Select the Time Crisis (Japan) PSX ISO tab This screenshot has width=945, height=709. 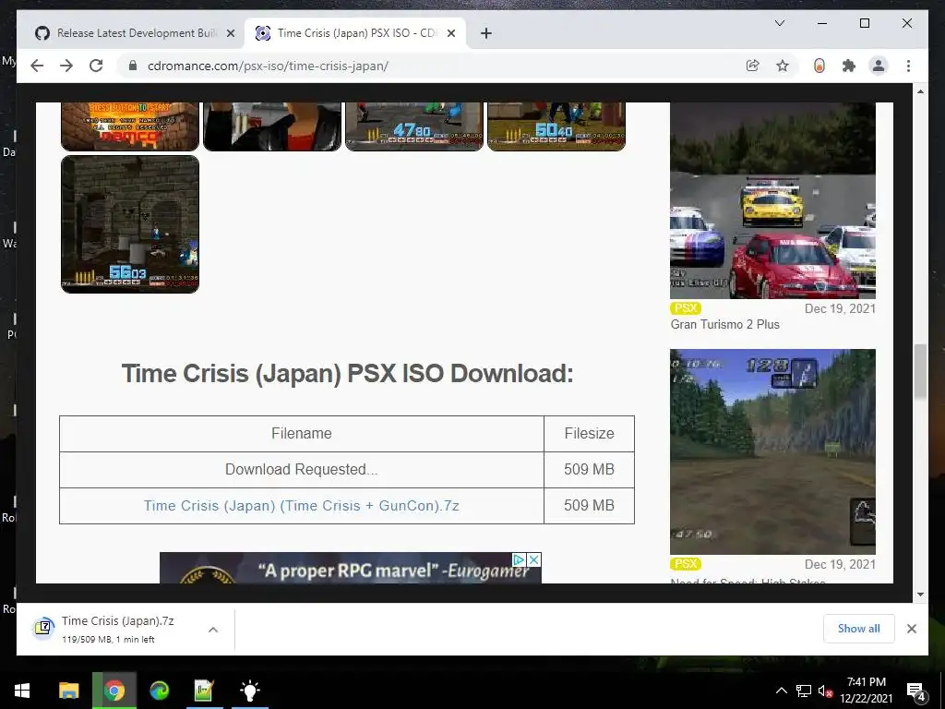point(355,33)
